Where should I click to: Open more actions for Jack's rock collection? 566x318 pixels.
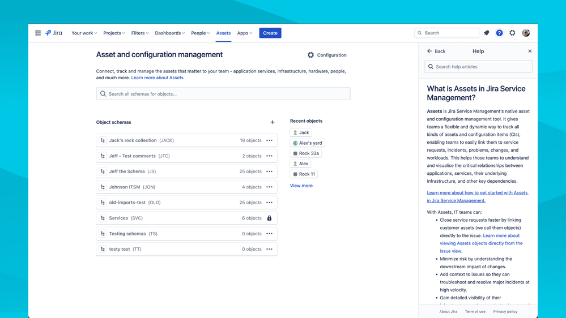click(x=269, y=140)
